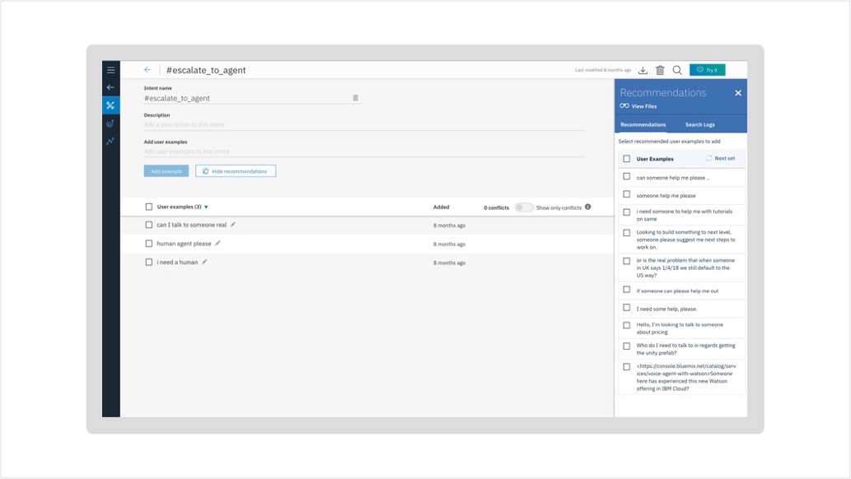Image resolution: width=851 pixels, height=479 pixels.
Task: Click 'can I talk to someone real' text
Action: click(192, 225)
